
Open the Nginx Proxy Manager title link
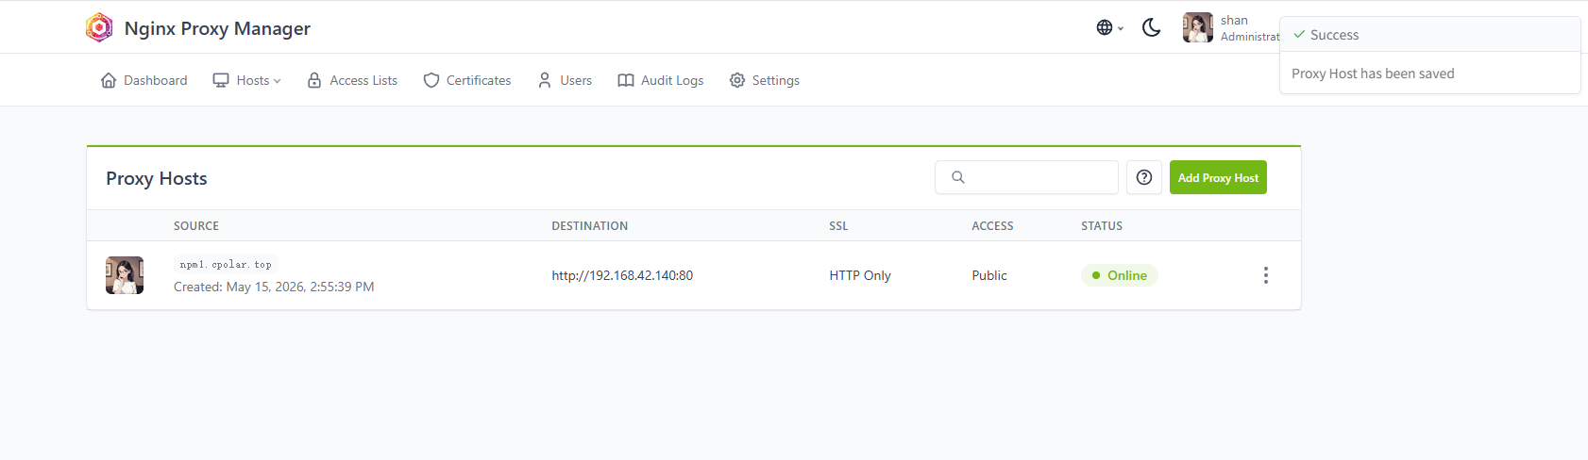pos(217,28)
